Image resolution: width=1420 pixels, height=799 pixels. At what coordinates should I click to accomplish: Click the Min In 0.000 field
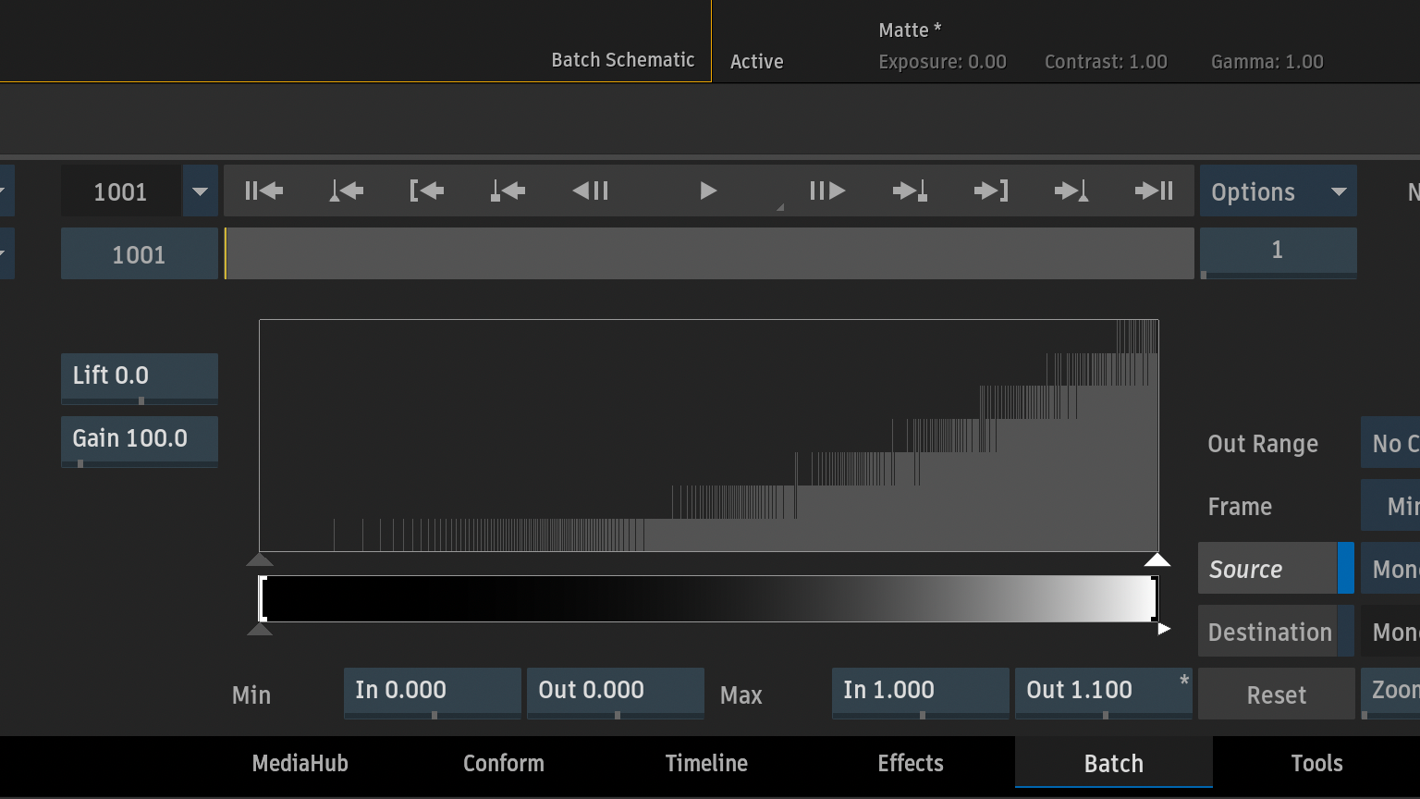[432, 693]
